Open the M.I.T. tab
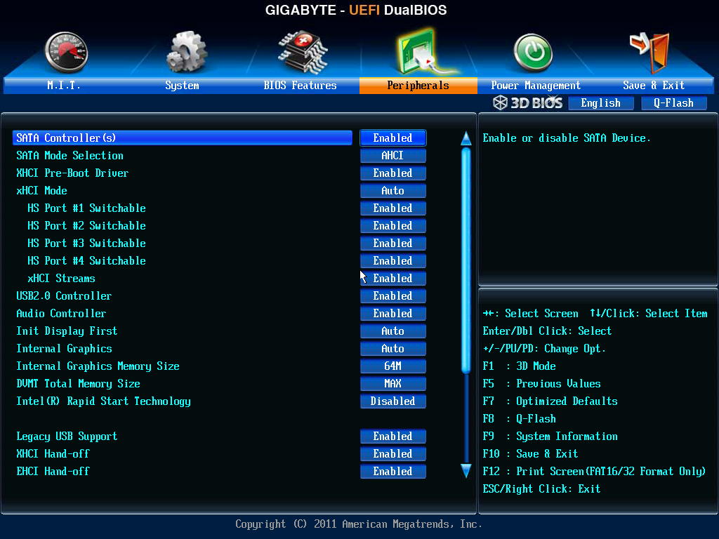 pyautogui.click(x=64, y=85)
